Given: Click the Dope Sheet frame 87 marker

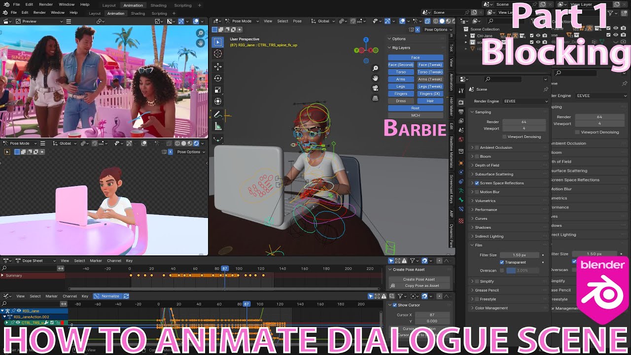Looking at the screenshot, I should (225, 268).
